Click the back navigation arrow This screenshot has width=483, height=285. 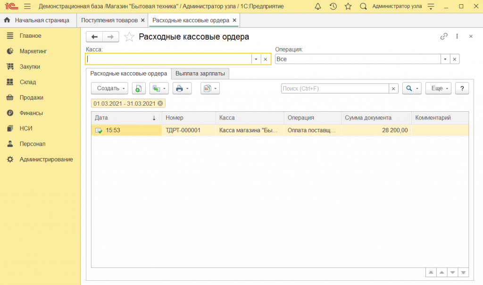point(94,37)
